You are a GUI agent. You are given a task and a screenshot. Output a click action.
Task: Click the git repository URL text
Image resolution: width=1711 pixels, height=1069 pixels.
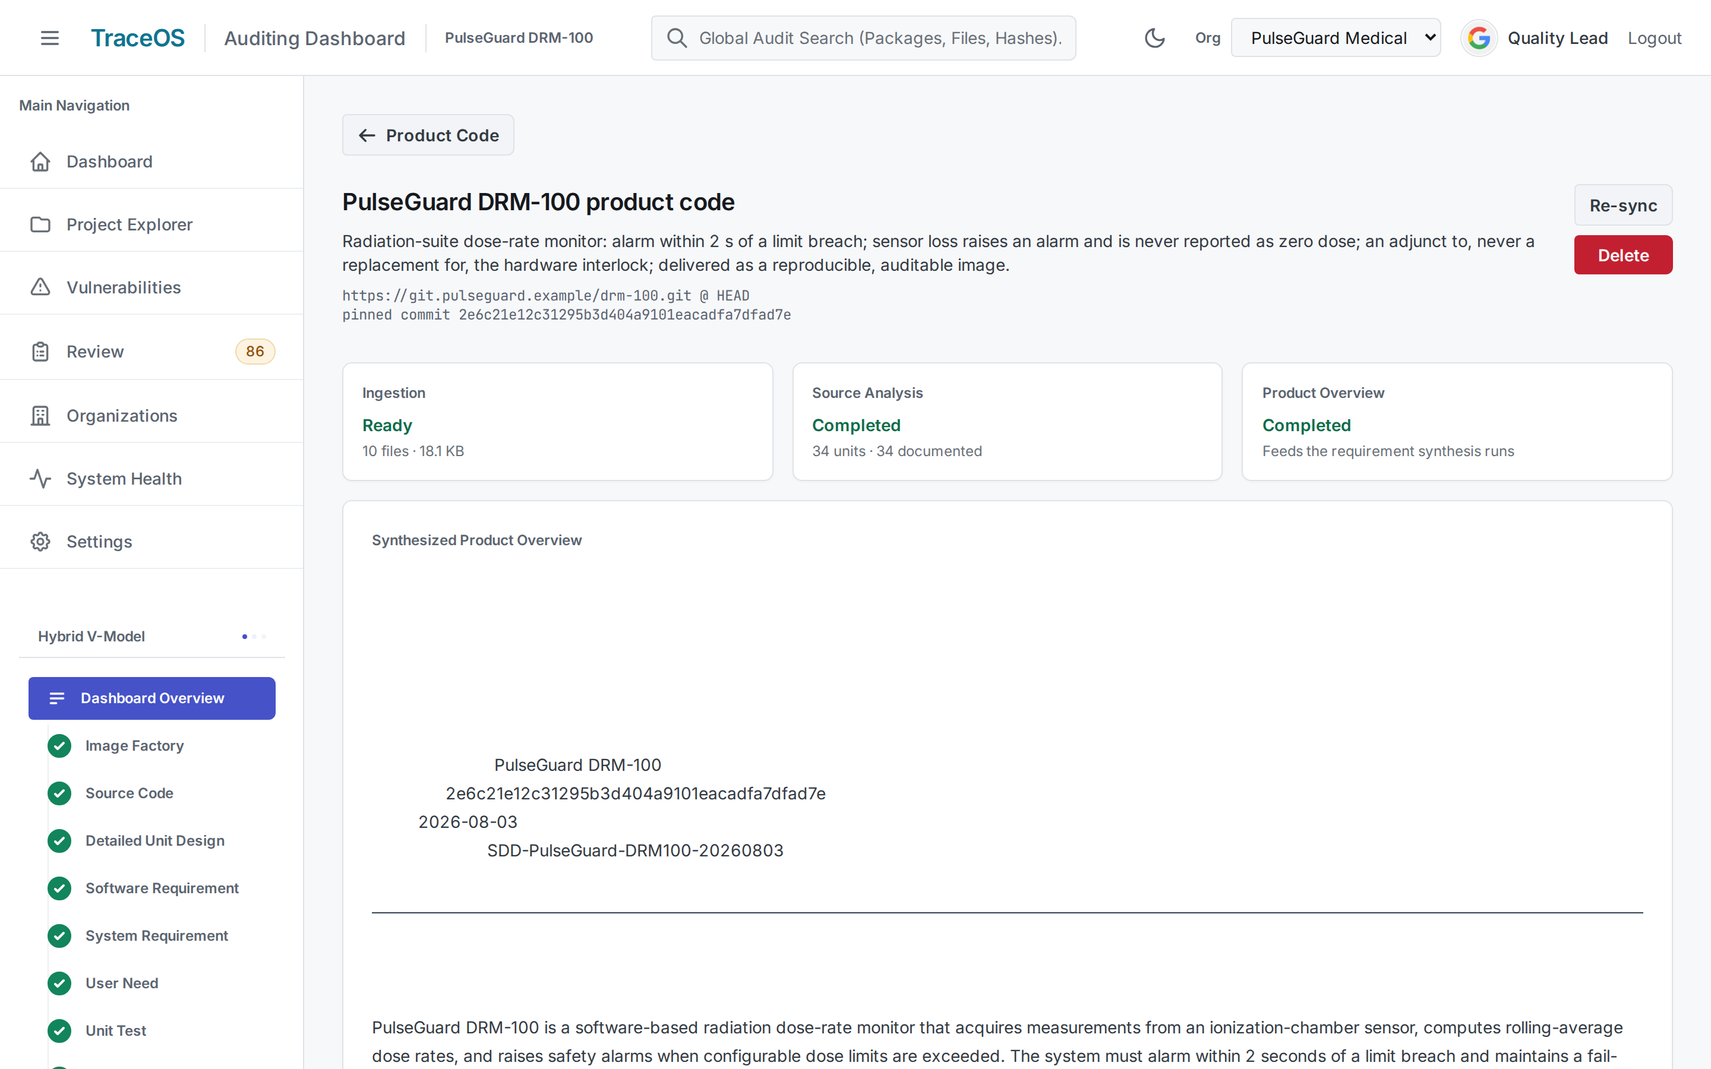click(517, 296)
